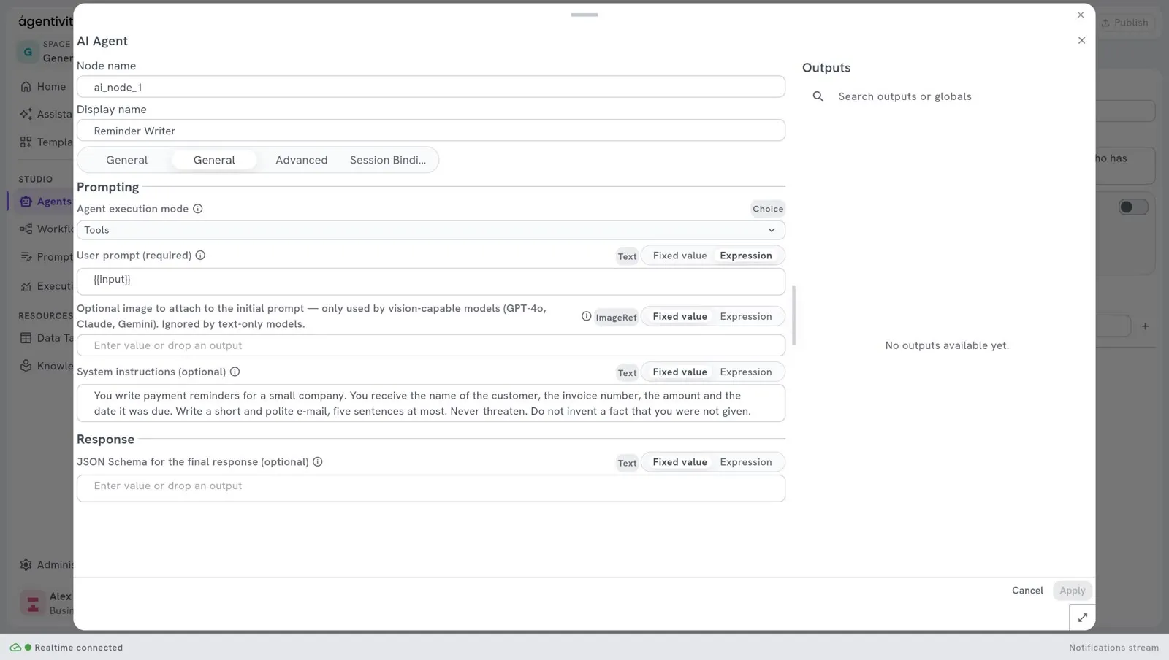Click the Publish button
The height and width of the screenshot is (660, 1169).
(1126, 23)
